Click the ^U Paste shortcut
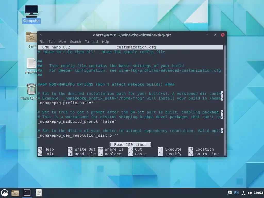 tap(137, 154)
